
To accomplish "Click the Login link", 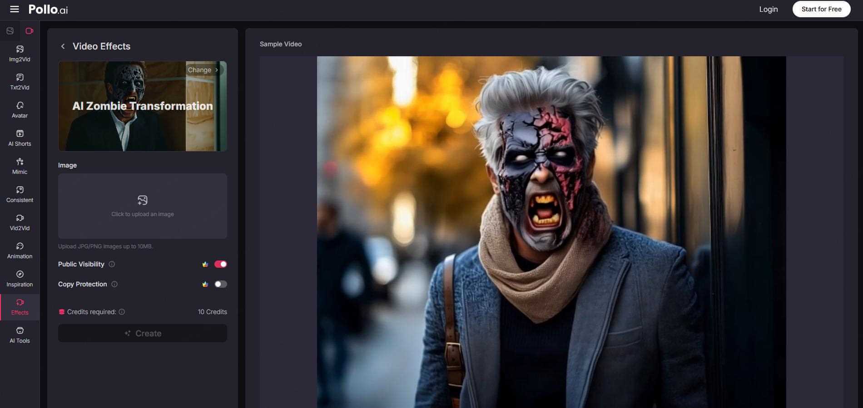I will point(769,9).
